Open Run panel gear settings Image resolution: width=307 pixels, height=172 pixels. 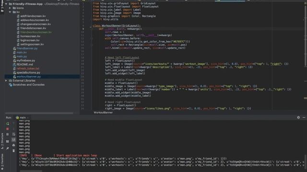(x=298, y=118)
